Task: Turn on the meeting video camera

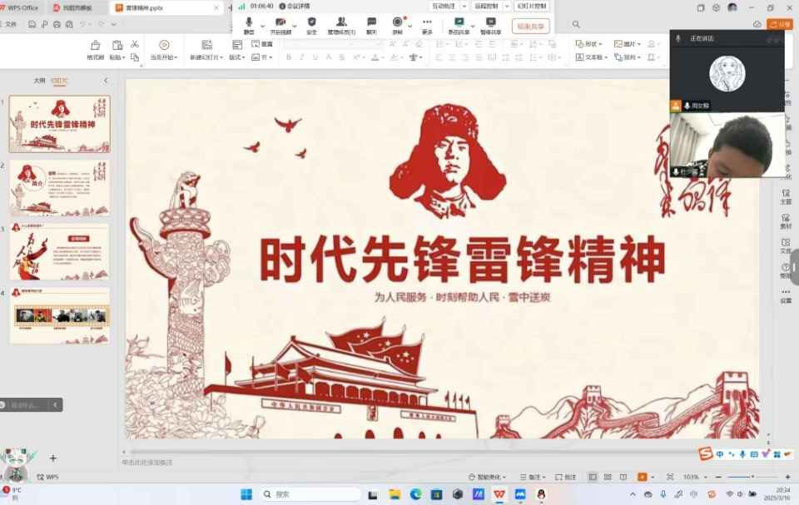Action: click(x=280, y=22)
